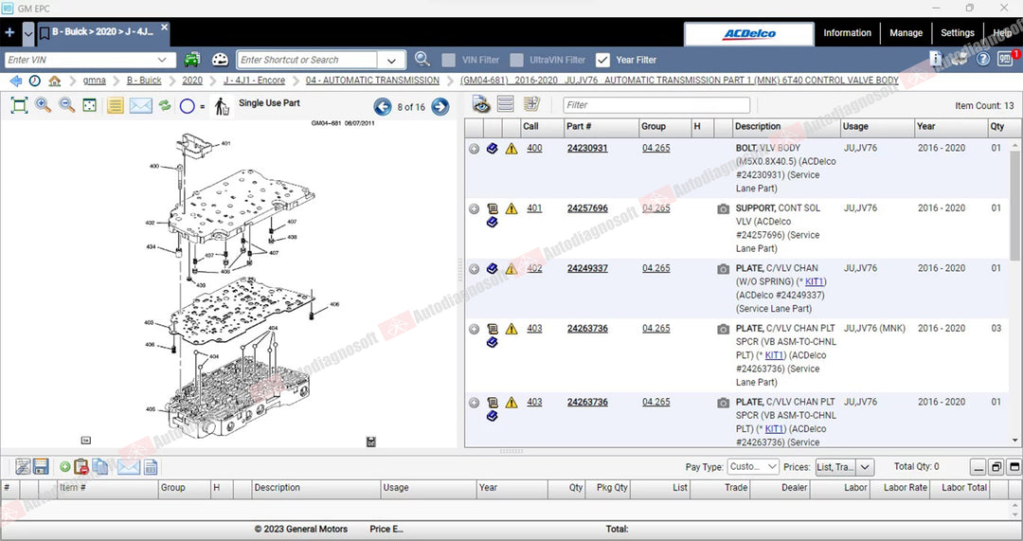Email the pick list from the bottom toolbar
The image size is (1023, 541).
129,466
